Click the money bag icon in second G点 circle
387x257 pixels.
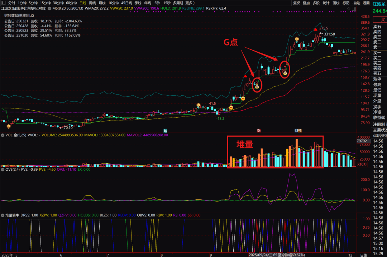pyautogui.click(x=285, y=73)
